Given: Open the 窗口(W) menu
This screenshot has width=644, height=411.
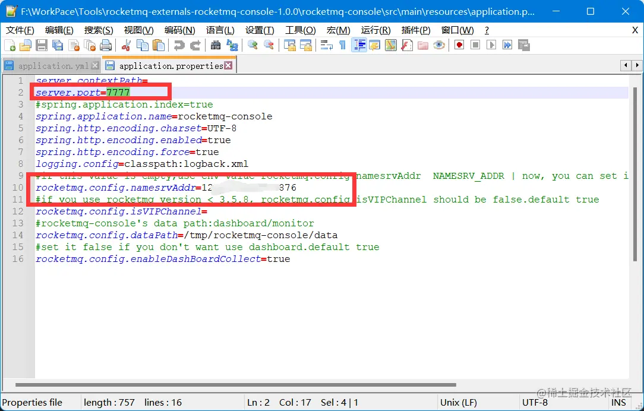Looking at the screenshot, I should [x=457, y=30].
